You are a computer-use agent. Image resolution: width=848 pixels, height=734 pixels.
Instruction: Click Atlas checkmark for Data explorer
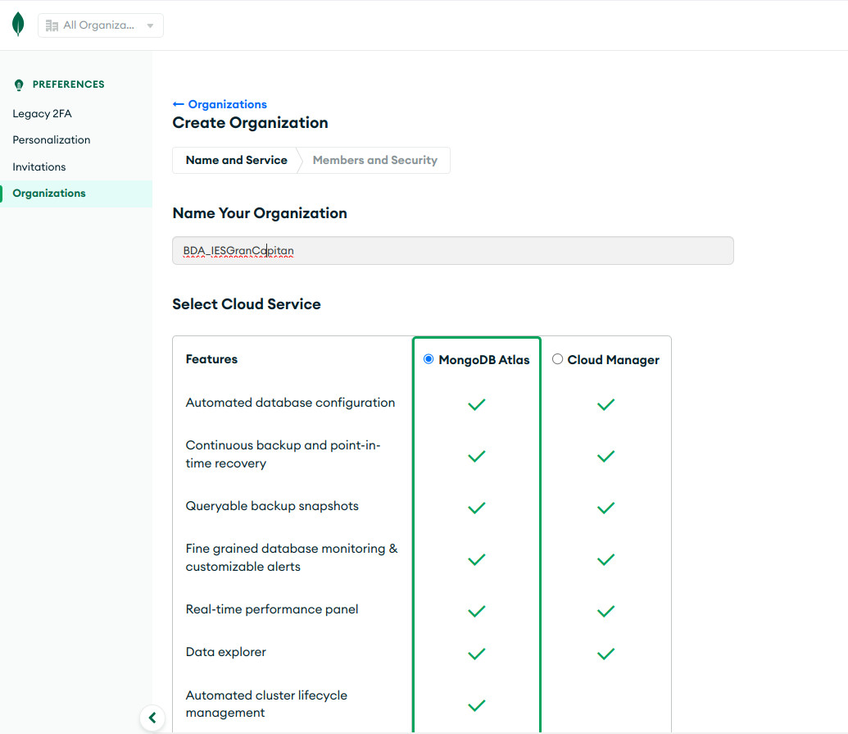tap(477, 654)
